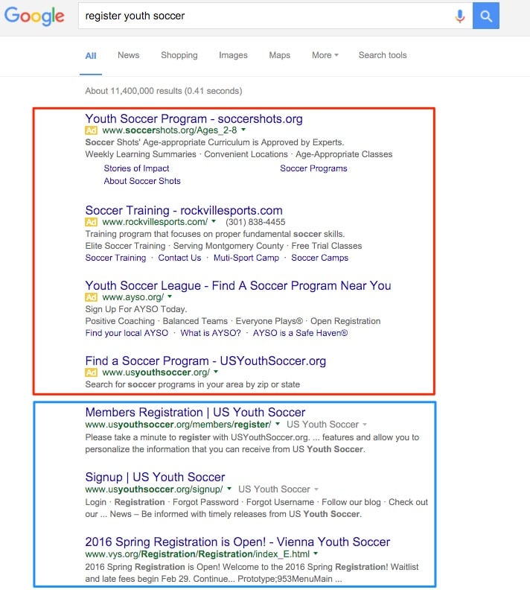Viewport: 530px width, 590px height.
Task: Expand arrow beside the usyouthsoccer.org ad URL
Action: [x=216, y=372]
